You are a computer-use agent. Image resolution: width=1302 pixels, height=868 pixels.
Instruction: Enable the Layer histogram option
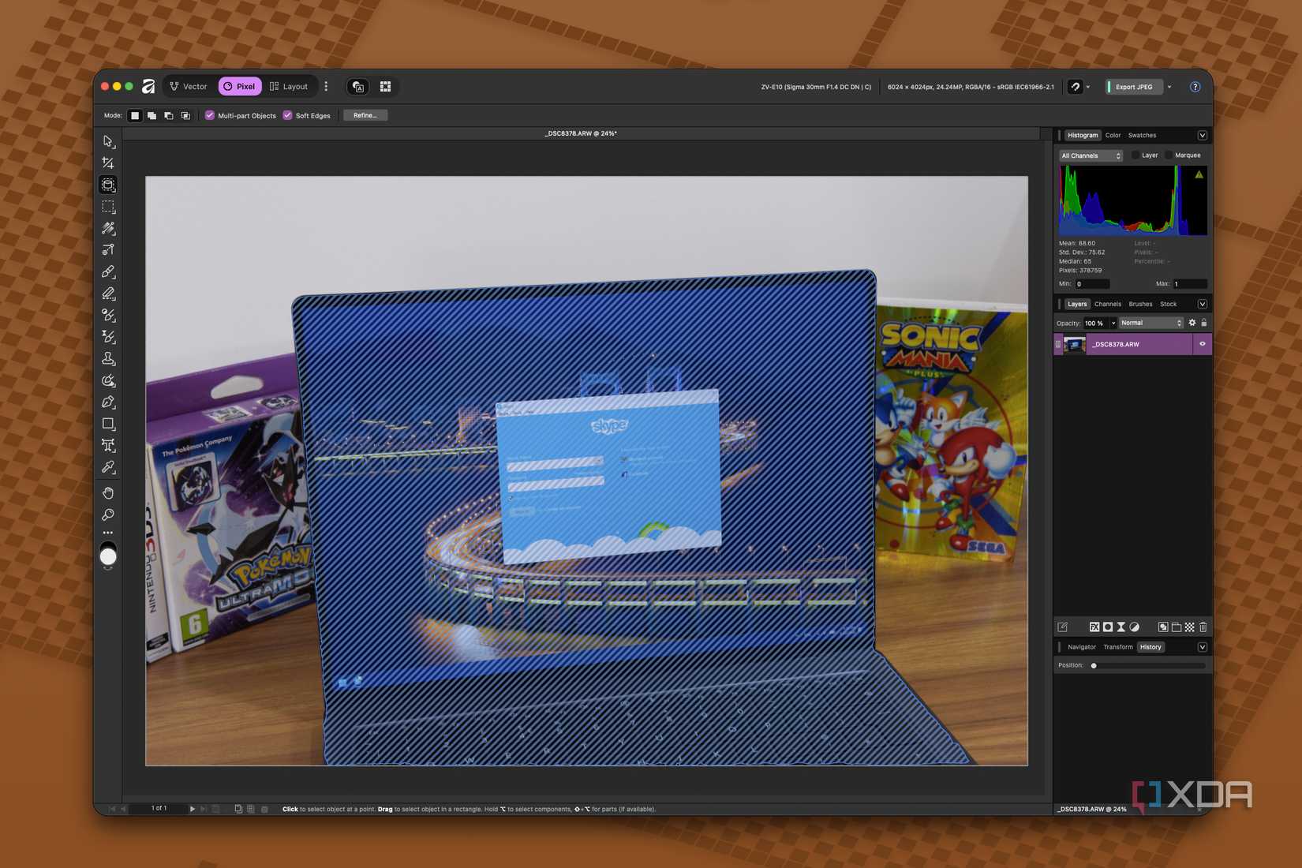1136,155
